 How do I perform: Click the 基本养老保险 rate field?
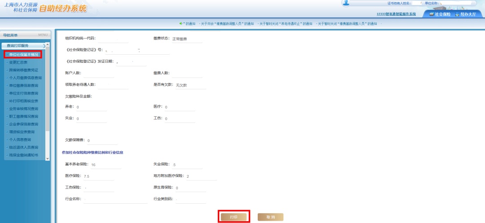106,165
